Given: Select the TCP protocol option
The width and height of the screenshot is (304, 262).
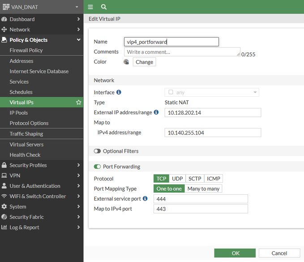Looking at the screenshot, I should click(x=161, y=179).
